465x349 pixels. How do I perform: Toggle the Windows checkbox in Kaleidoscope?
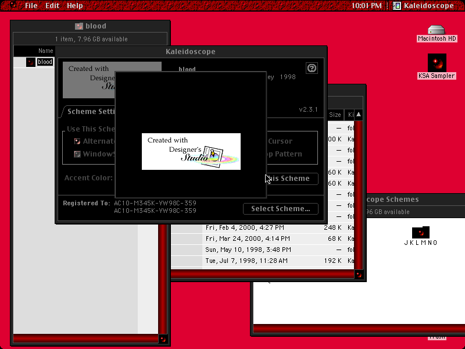tap(77, 154)
